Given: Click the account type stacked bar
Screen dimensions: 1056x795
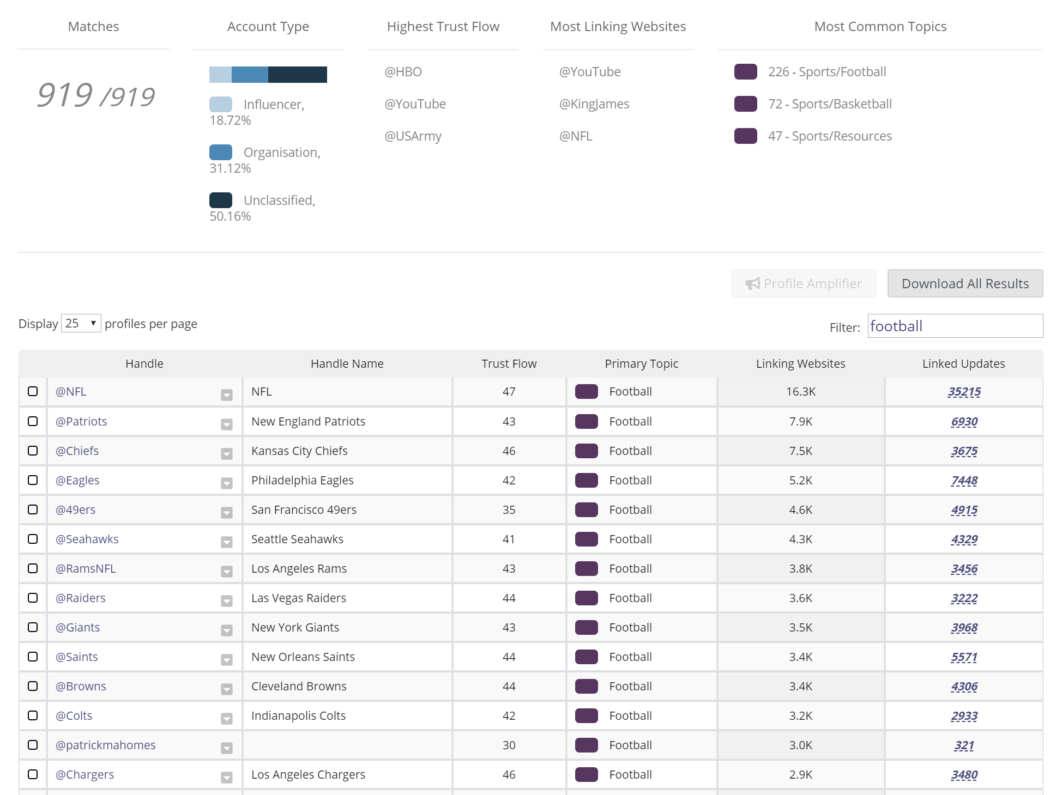Looking at the screenshot, I should pos(268,75).
